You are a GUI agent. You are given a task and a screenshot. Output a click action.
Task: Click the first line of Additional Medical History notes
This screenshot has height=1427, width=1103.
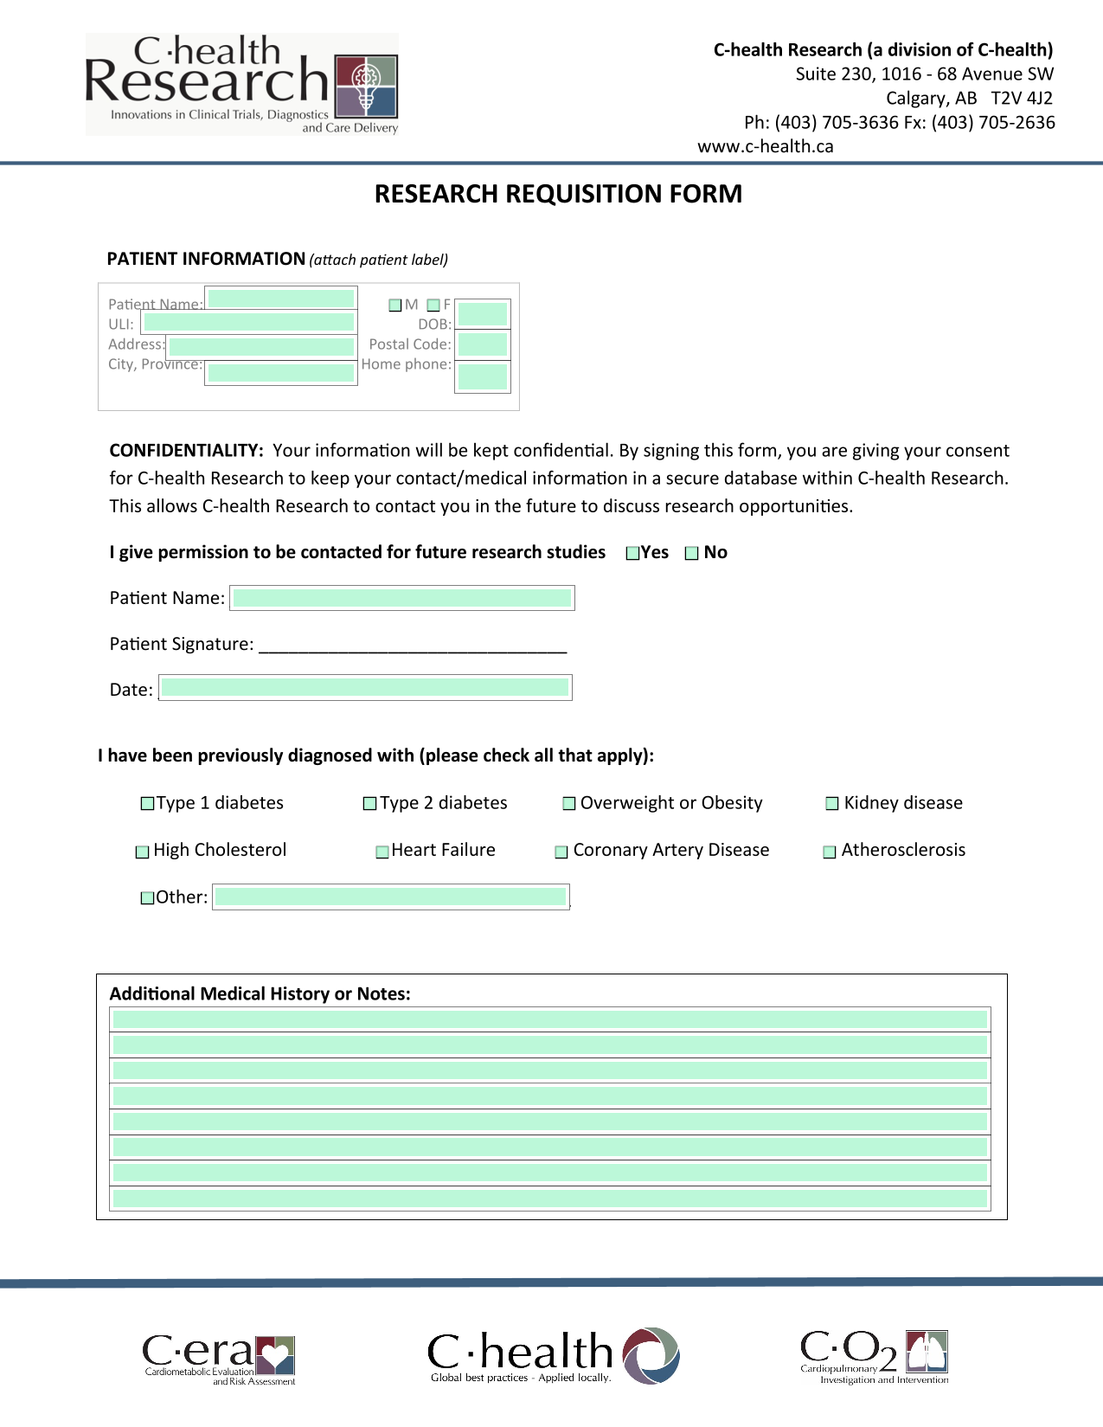[x=550, y=1019]
